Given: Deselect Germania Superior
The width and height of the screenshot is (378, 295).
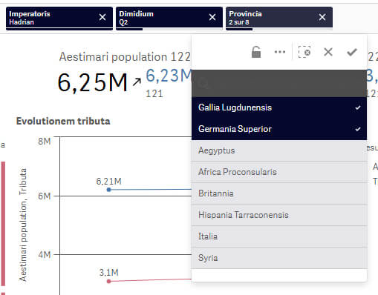Looking at the screenshot, I should 279,129.
